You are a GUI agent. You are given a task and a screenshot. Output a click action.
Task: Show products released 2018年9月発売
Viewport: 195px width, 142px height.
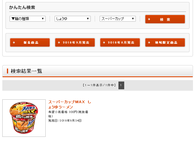75,43
